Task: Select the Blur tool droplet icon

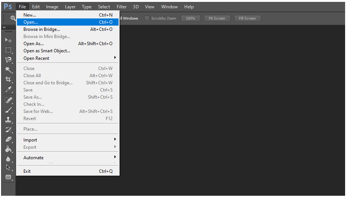Action: tap(8, 159)
